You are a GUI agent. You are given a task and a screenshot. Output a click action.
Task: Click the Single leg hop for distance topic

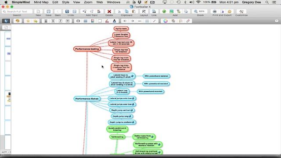(x=121, y=51)
